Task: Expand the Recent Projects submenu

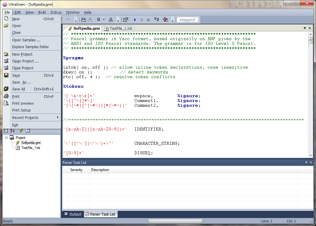Action: coord(32,118)
